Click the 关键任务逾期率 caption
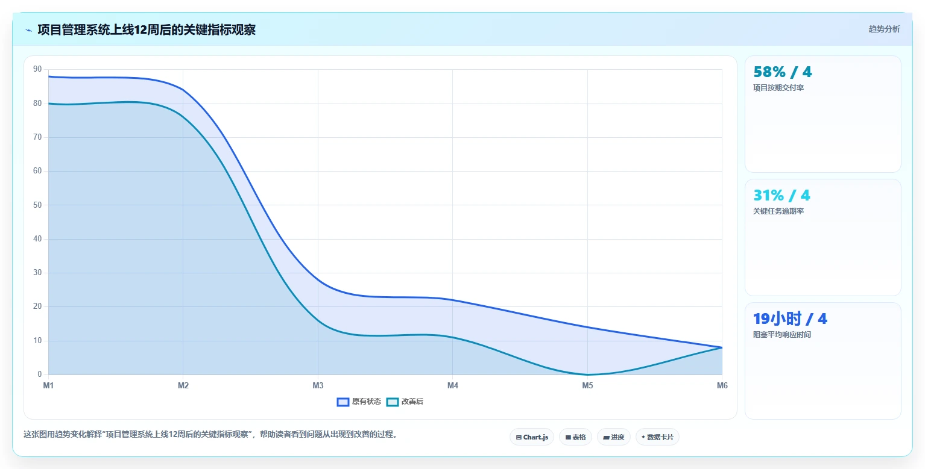This screenshot has height=469, width=925. tap(778, 211)
